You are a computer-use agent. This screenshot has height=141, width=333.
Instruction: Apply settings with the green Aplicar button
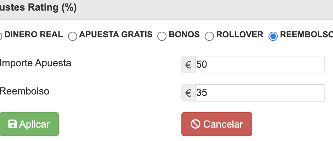(x=29, y=124)
